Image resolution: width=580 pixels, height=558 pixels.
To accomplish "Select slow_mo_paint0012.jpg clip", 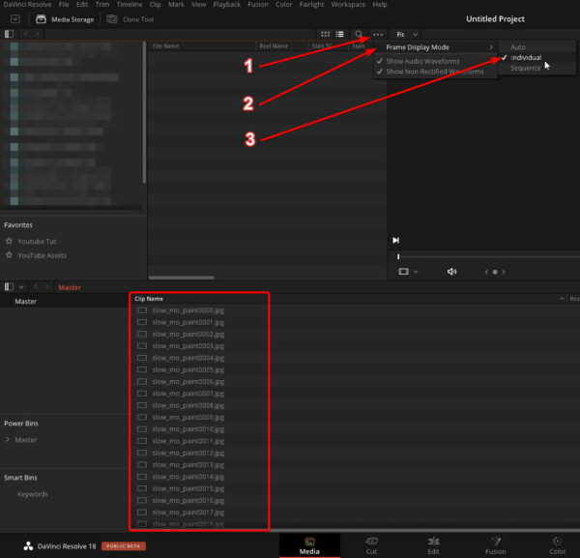I will (x=188, y=453).
